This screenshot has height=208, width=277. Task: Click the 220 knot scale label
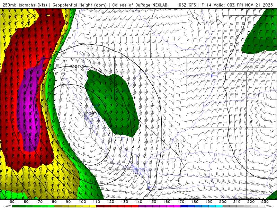[251, 202]
